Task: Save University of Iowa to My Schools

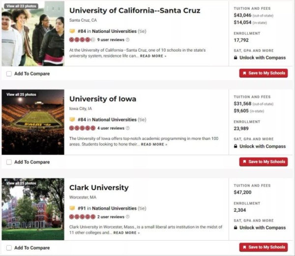Action: pos(264,162)
